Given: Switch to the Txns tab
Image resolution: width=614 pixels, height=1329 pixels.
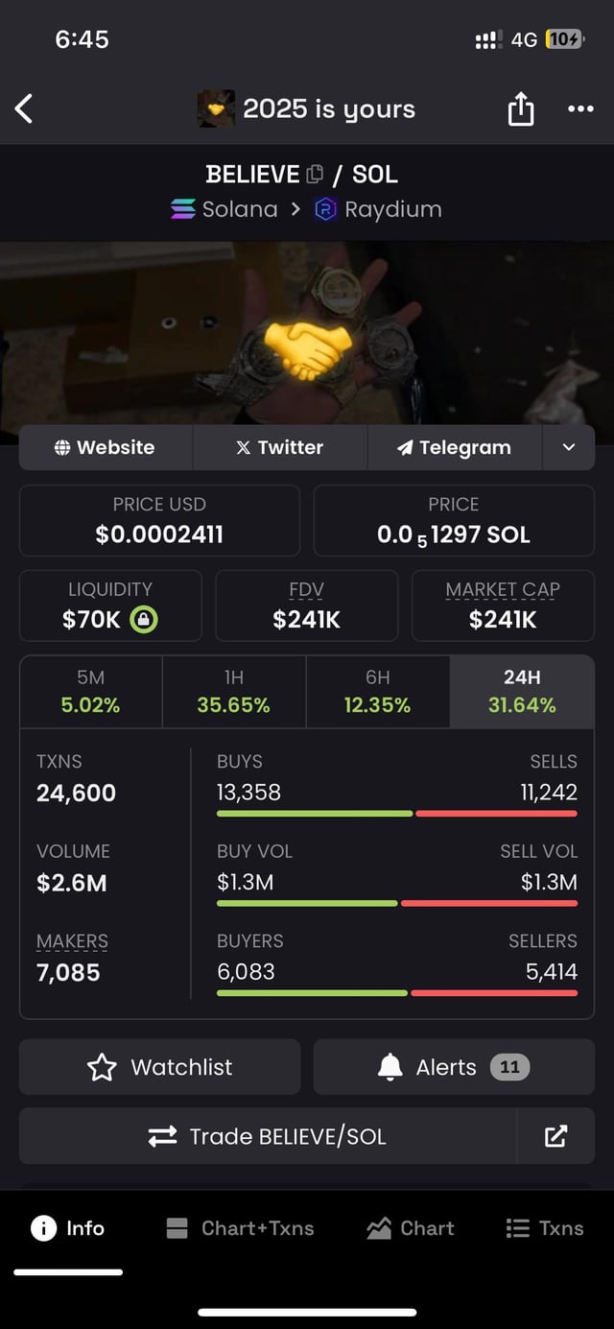Looking at the screenshot, I should [x=544, y=1228].
